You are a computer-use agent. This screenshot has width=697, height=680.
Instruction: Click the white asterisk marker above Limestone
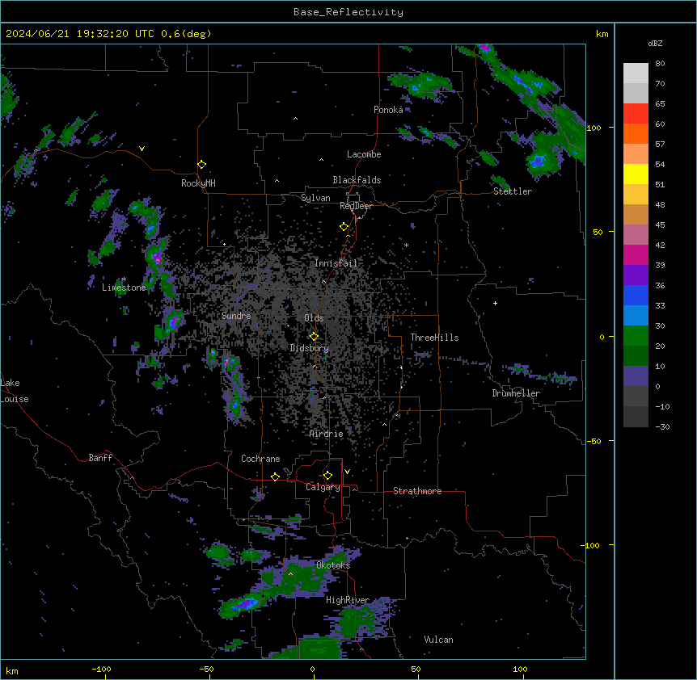click(x=124, y=279)
